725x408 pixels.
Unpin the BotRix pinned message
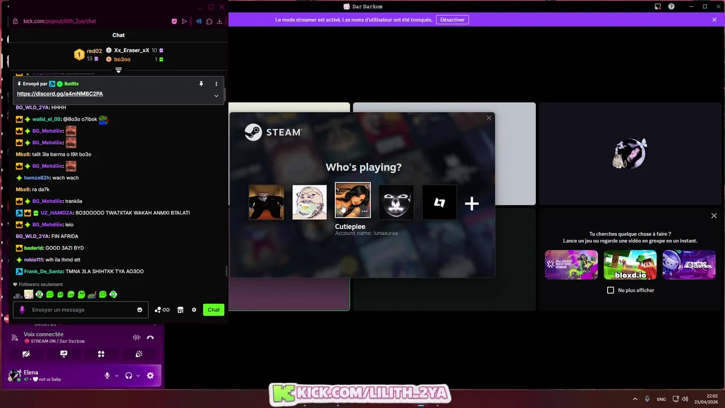[x=201, y=83]
